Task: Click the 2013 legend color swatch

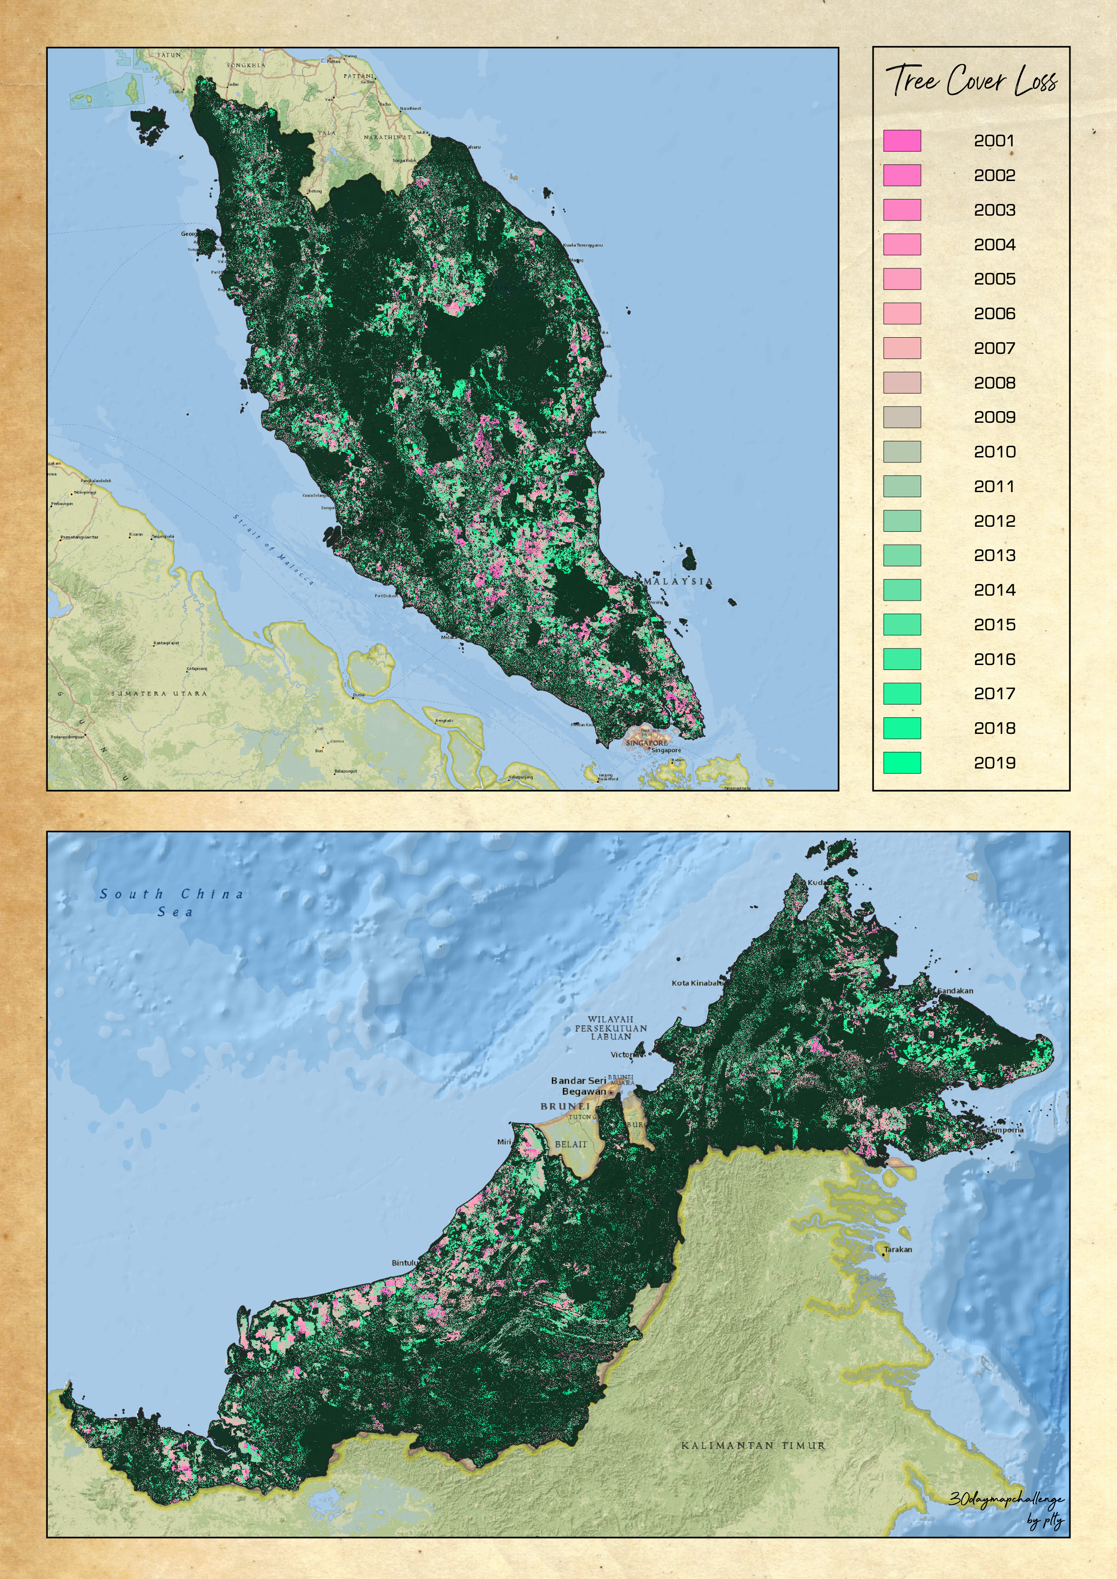Action: tap(902, 556)
